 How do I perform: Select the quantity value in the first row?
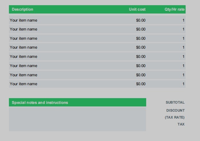pos(183,20)
